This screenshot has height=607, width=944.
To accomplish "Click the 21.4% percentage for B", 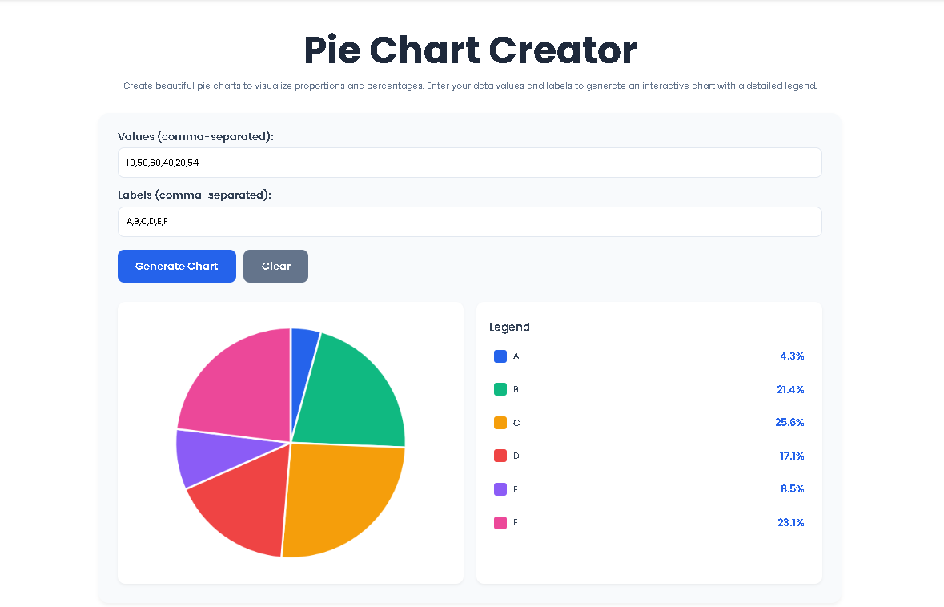I will point(791,389).
